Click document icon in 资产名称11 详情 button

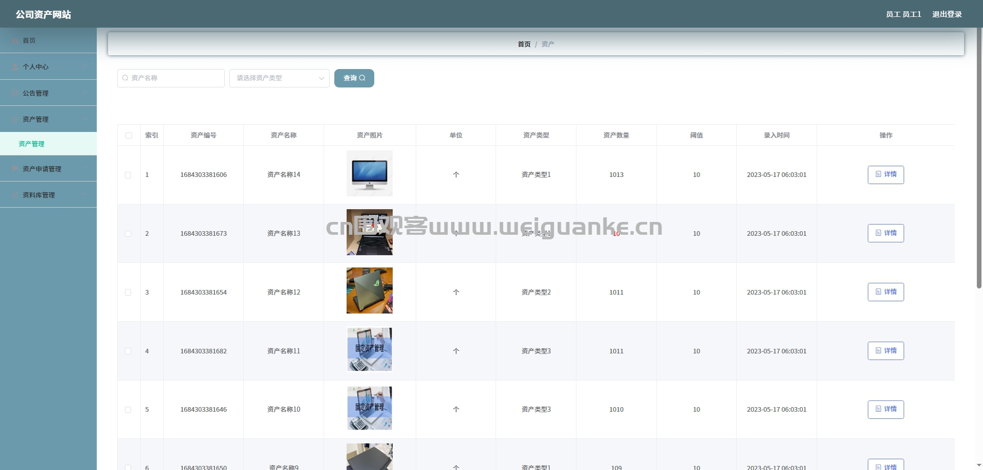879,351
